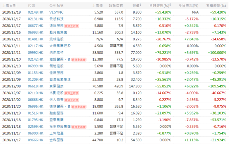The image size is (229, 145).
Task: Open 佳源服務 company page
Action: click(x=56, y=73)
